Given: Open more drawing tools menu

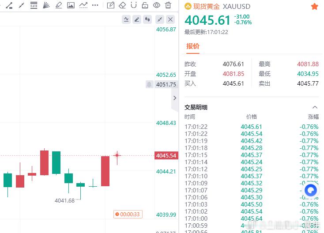Looking at the screenshot, I should (95, 5).
